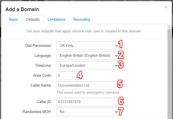This screenshot has width=173, height=119.
Task: Expand the Language dropdown
Action: pos(88,56)
